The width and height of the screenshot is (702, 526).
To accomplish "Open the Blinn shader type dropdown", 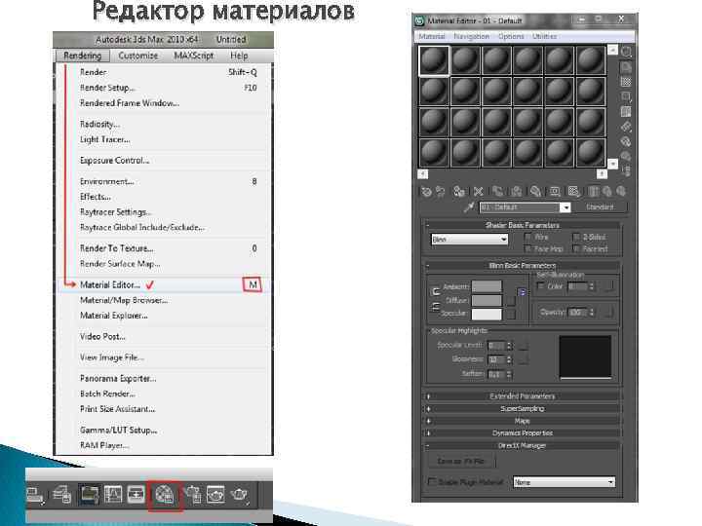I will pos(470,240).
